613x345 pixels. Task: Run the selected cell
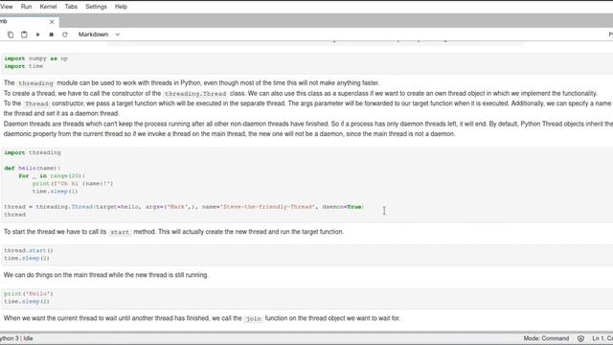[38, 34]
